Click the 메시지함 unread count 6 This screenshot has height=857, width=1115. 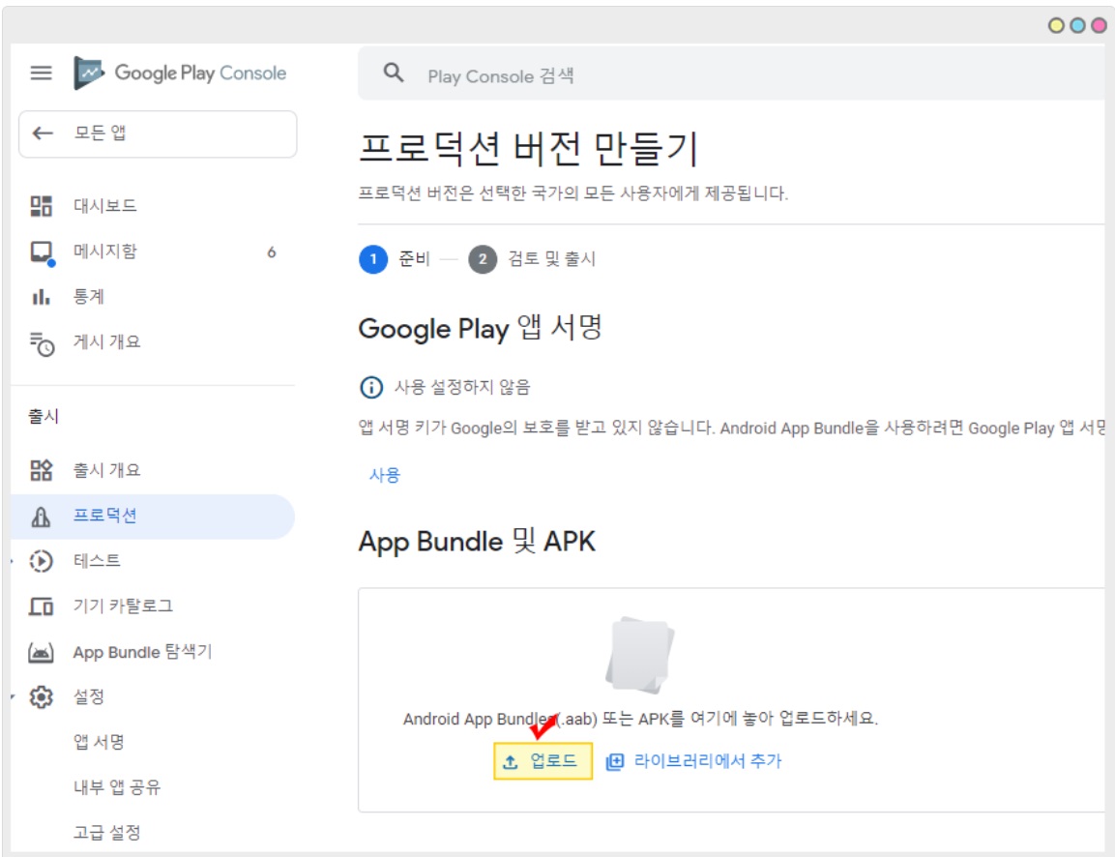272,252
